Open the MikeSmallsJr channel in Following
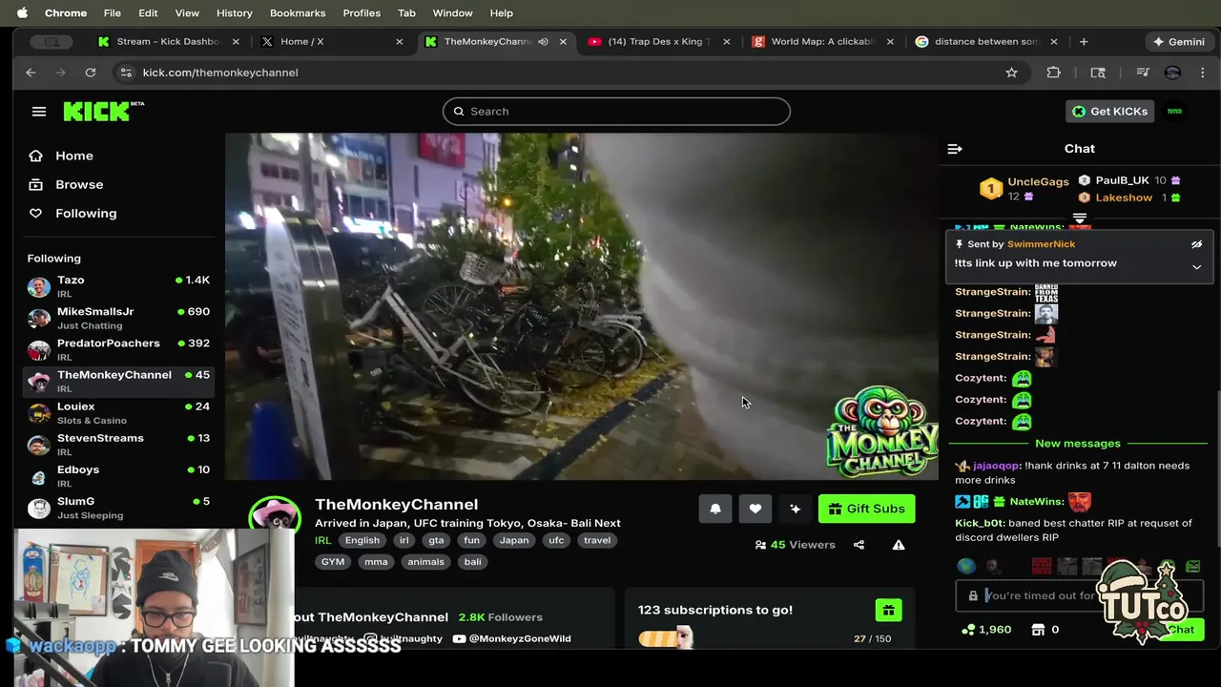 coord(118,318)
